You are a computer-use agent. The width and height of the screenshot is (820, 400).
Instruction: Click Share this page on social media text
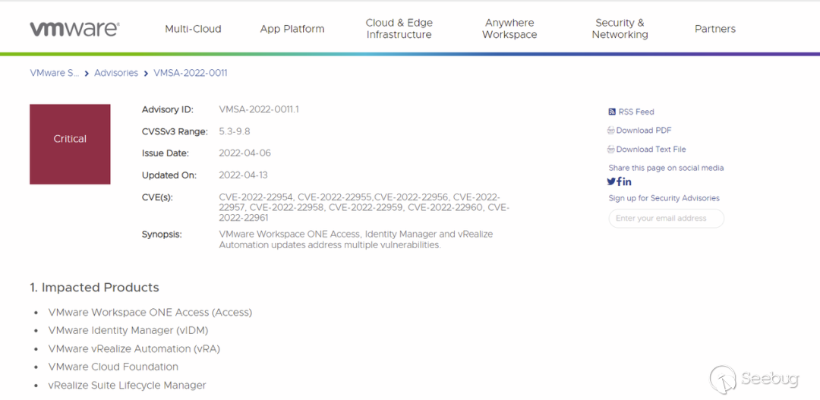pyautogui.click(x=666, y=168)
